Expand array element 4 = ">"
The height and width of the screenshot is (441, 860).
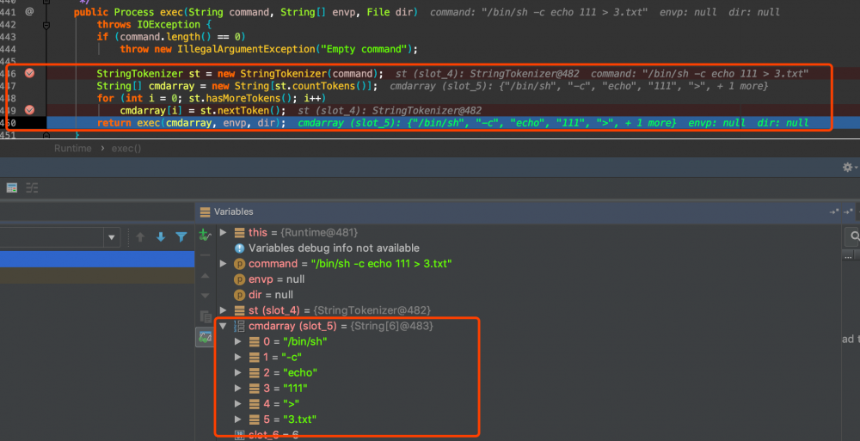[x=238, y=404]
